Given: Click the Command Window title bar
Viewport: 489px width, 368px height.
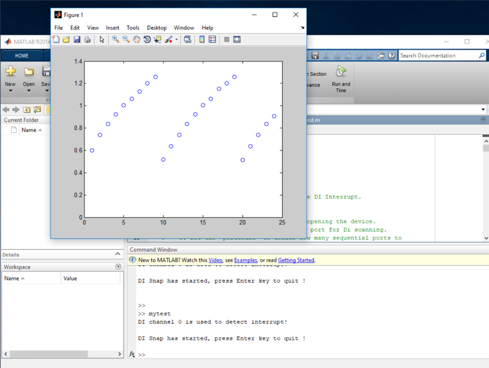Looking at the screenshot, I should [308, 250].
